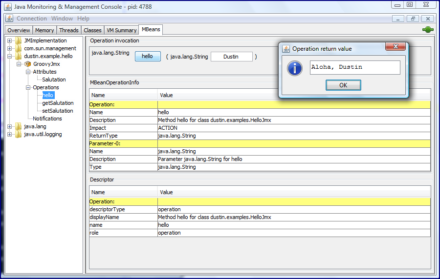Viewport: 440px width, 279px height.
Task: Minimize the inner MBeans frame
Action: pos(398,19)
